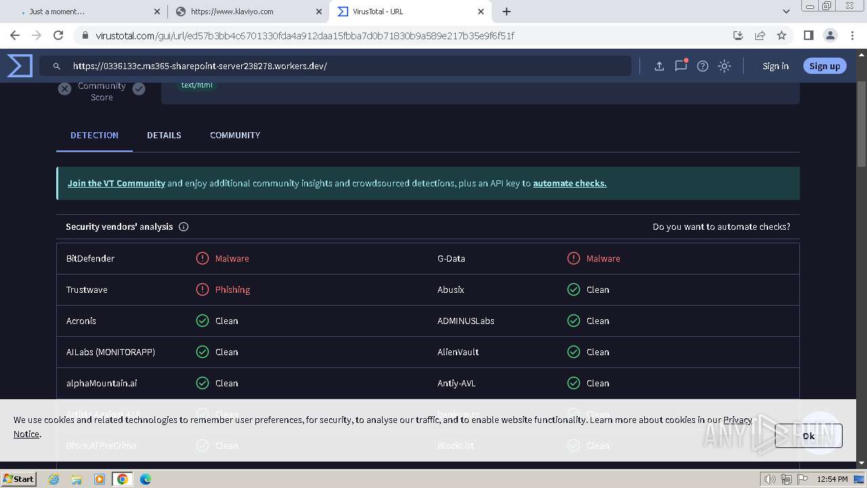This screenshot has height=488, width=867.
Task: Click the AILabs (MONITORAPP) clean checkmark icon
Action: click(x=203, y=352)
